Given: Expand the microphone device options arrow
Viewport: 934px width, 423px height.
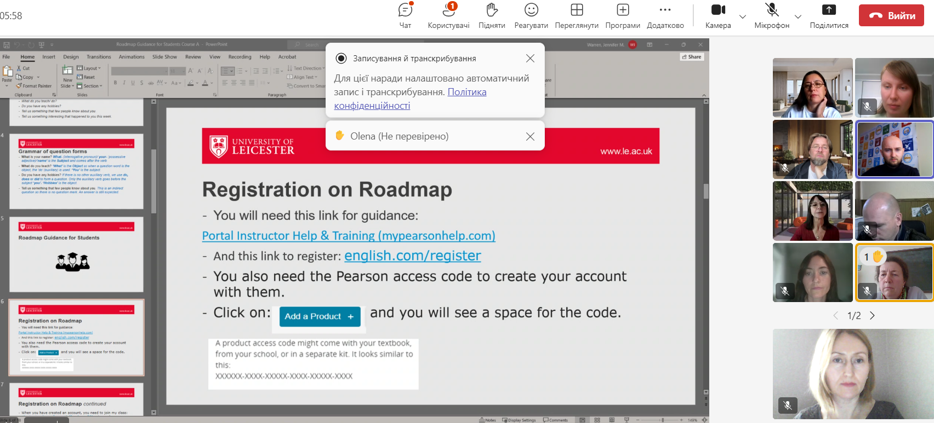Looking at the screenshot, I should (798, 16).
